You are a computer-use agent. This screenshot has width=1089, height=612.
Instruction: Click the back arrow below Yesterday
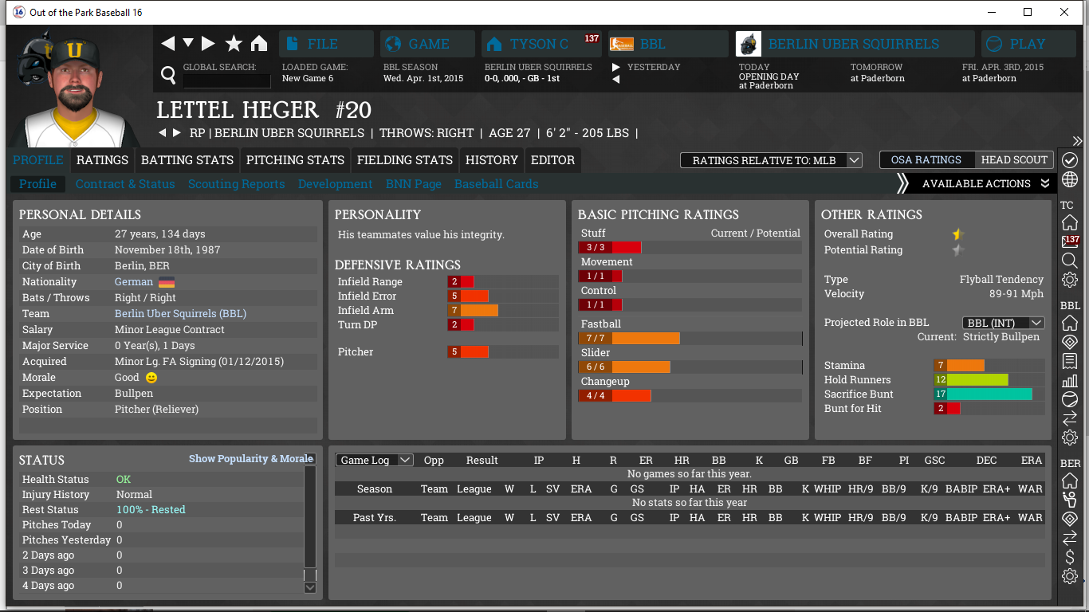615,79
